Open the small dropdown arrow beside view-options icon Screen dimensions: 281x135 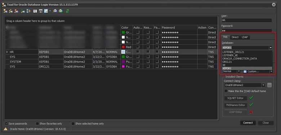pyautogui.click(x=50, y=11)
